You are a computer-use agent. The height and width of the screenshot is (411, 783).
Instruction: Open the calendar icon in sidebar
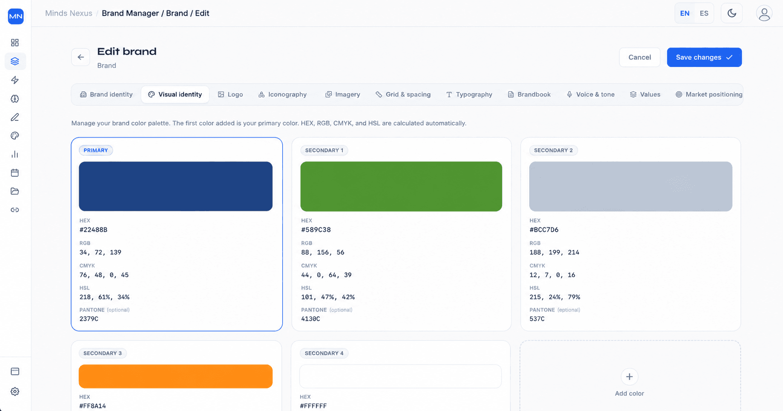coord(15,173)
